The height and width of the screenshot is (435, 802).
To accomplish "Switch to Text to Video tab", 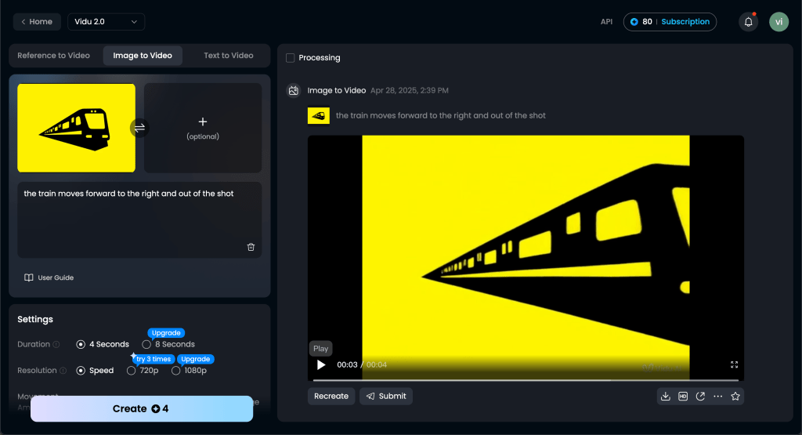I will (x=228, y=56).
